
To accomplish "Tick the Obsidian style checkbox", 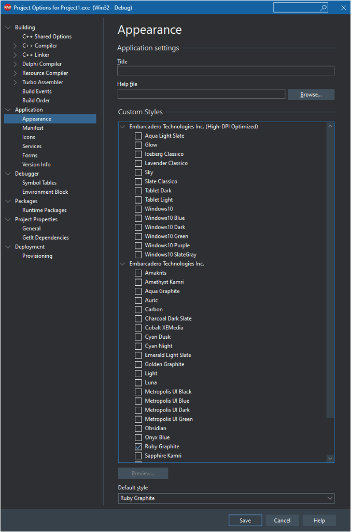I will coord(138,429).
